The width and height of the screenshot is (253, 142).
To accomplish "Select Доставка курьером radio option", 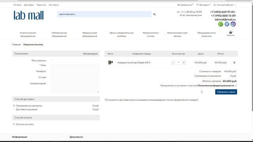I will point(14,109).
